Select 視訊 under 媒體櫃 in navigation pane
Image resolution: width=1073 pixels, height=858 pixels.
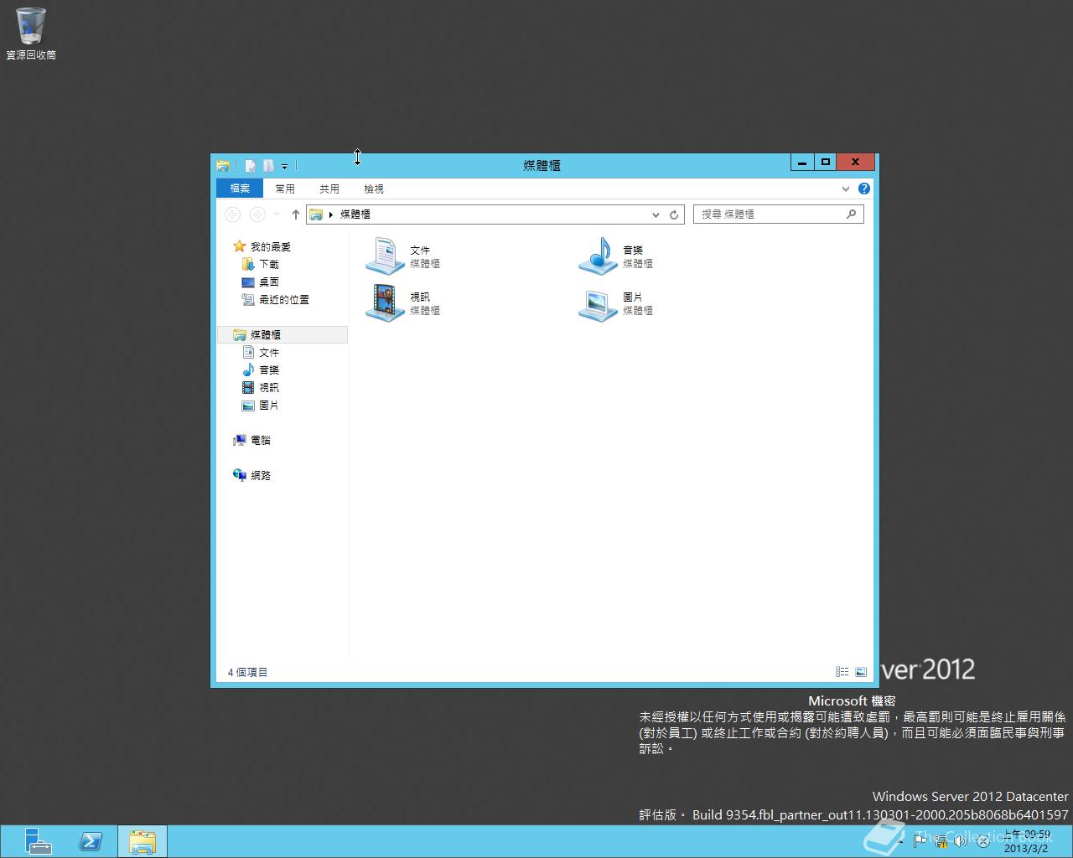[x=261, y=387]
